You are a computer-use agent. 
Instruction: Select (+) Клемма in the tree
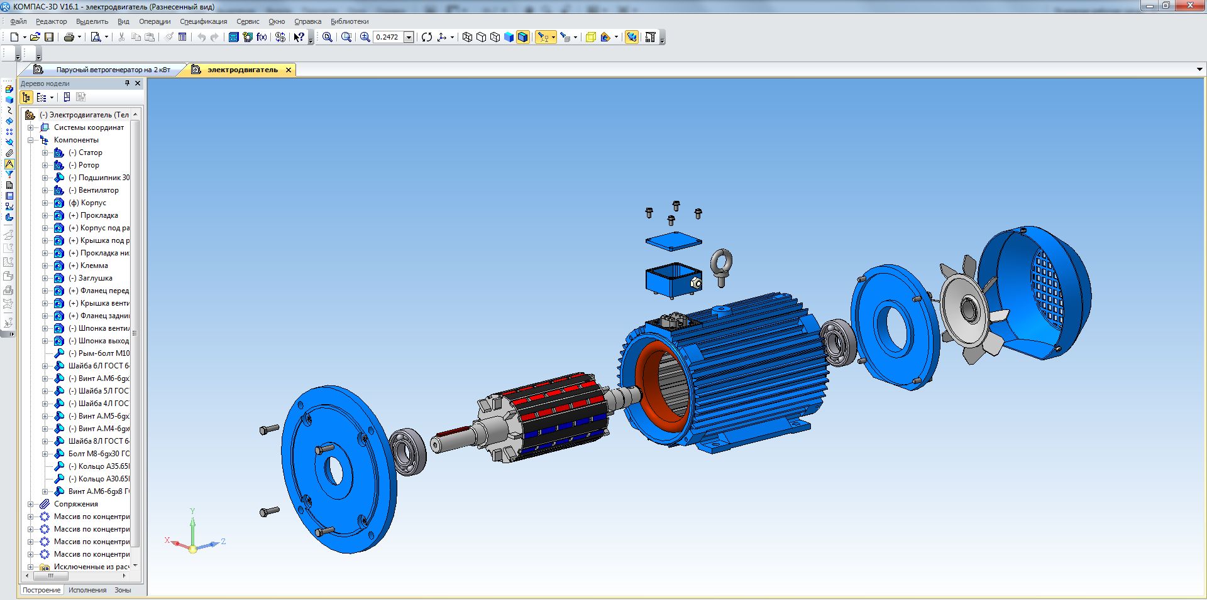click(x=88, y=265)
